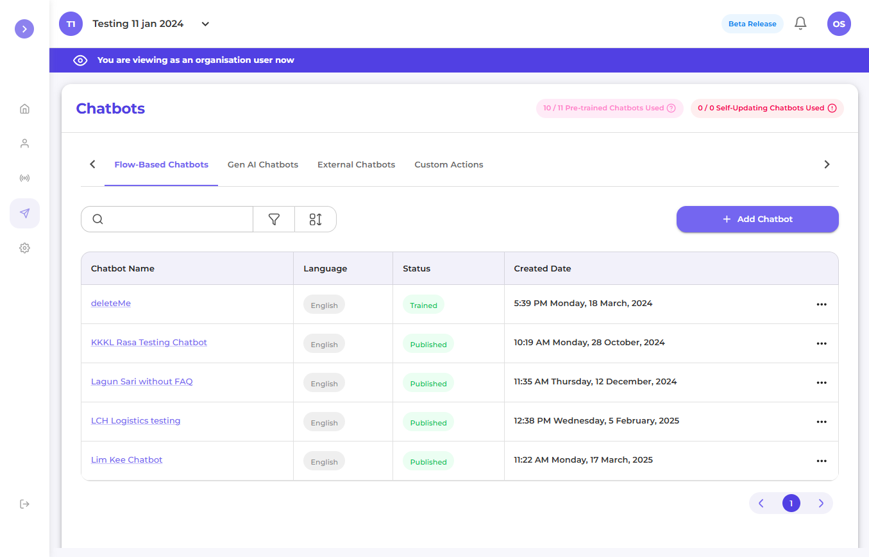
Task: Click the Beta Release badge
Action: [x=752, y=24]
